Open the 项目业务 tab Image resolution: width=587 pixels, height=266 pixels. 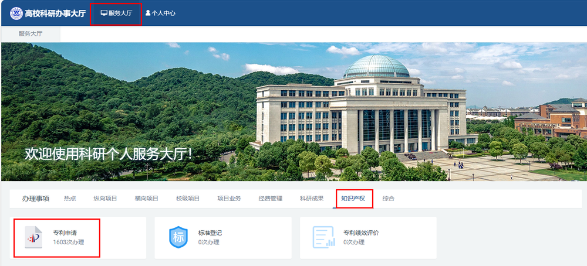(x=229, y=199)
